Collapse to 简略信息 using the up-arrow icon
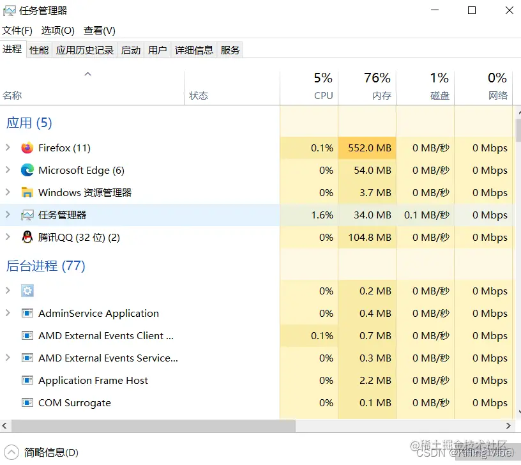The height and width of the screenshot is (465, 521). tap(11, 452)
